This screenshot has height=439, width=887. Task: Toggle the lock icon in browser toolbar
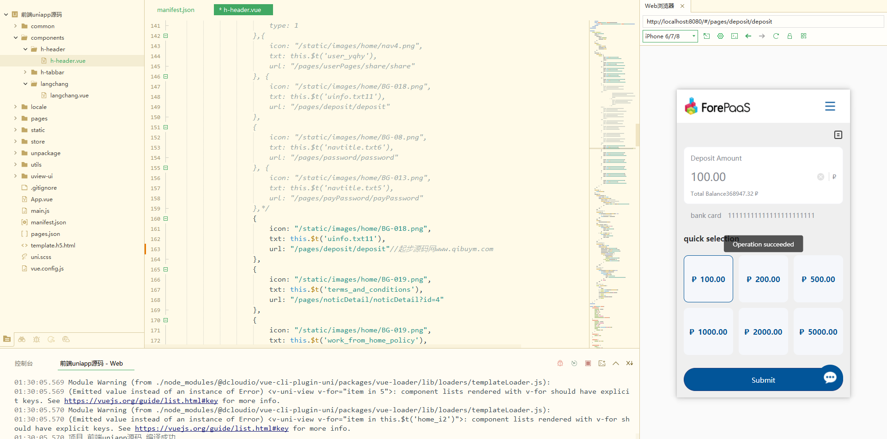790,36
